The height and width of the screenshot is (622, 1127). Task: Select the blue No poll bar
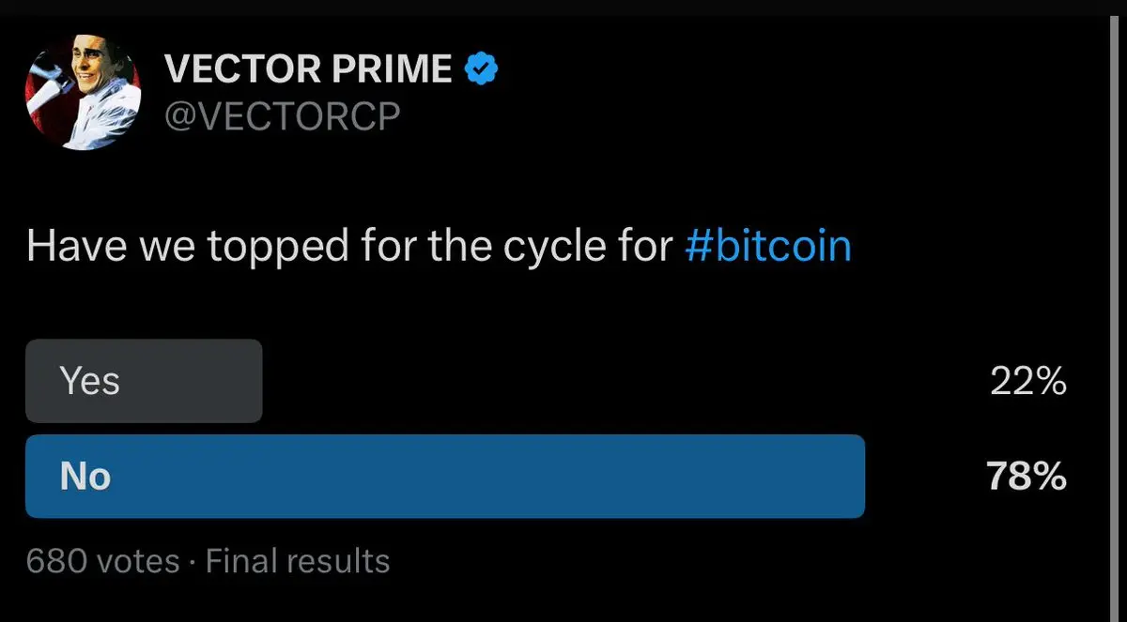[x=445, y=477]
